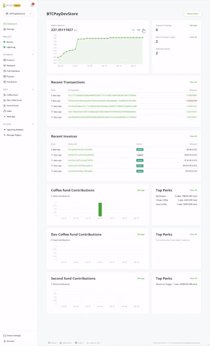Open transaction starting with 37cc777c
Viewport: 210px width, 346px height.
tap(102, 95)
